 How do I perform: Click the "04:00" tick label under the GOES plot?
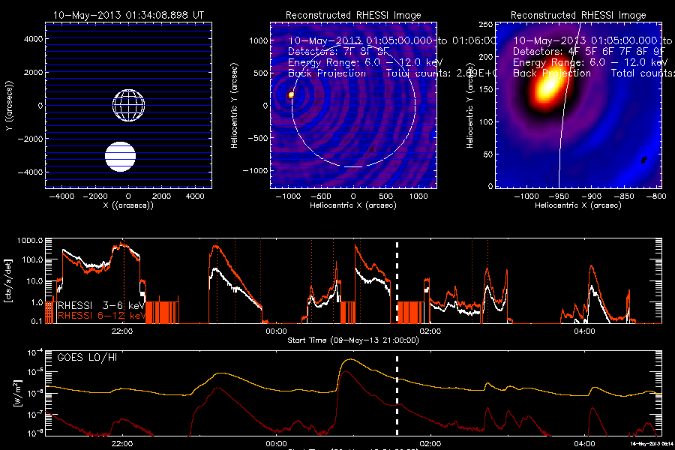584,443
